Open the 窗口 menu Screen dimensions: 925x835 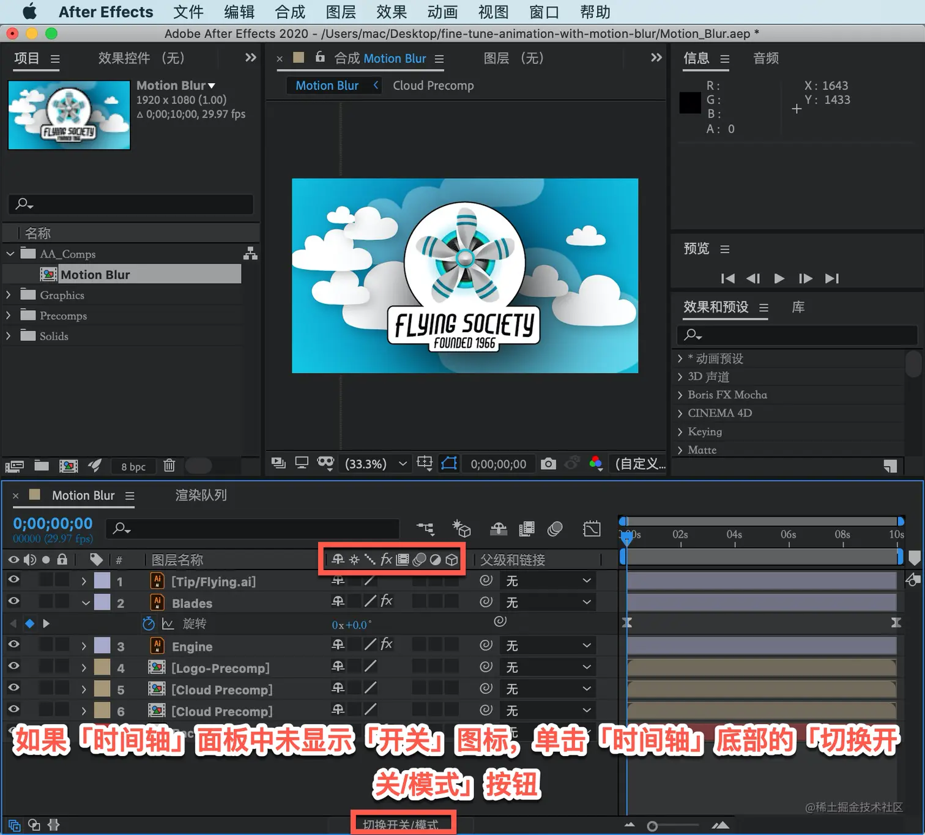coord(544,12)
